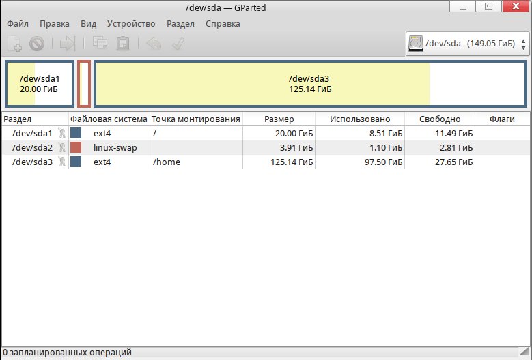Click the lock icon next to /dev/sda3
Image resolution: width=532 pixels, height=360 pixels.
(x=61, y=162)
